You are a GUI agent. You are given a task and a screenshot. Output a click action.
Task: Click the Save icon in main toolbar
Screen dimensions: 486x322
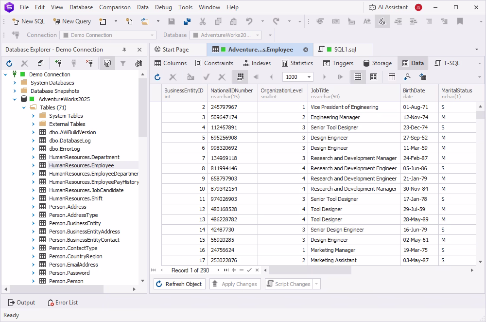coord(172,21)
